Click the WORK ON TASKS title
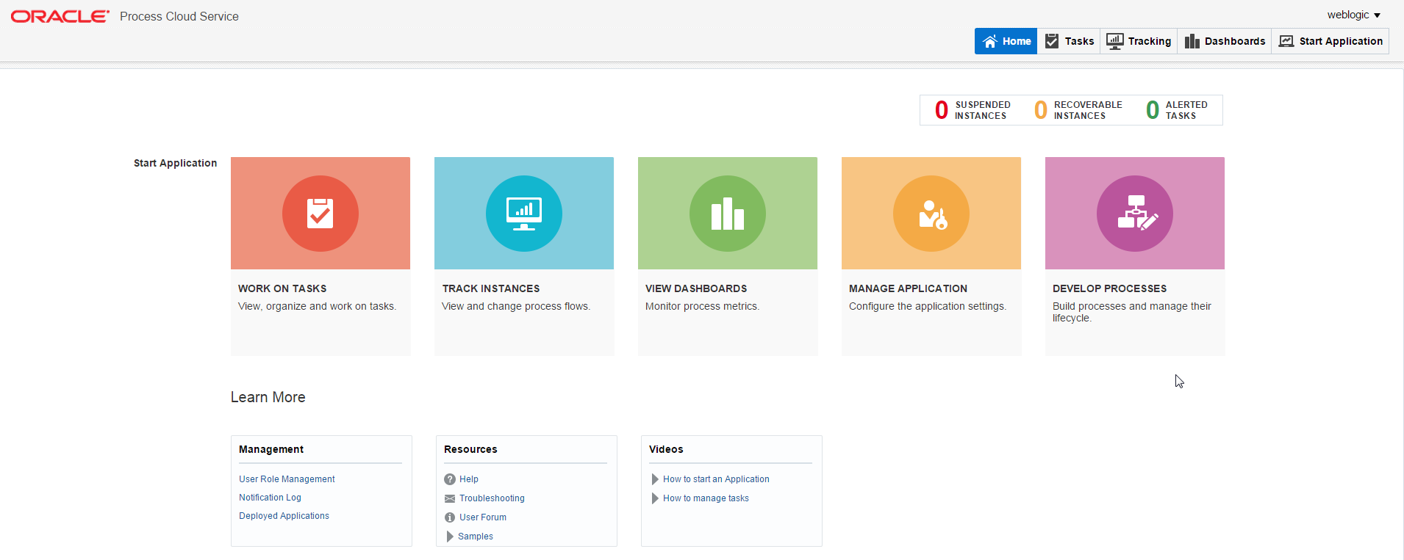The height and width of the screenshot is (560, 1404). (x=282, y=288)
